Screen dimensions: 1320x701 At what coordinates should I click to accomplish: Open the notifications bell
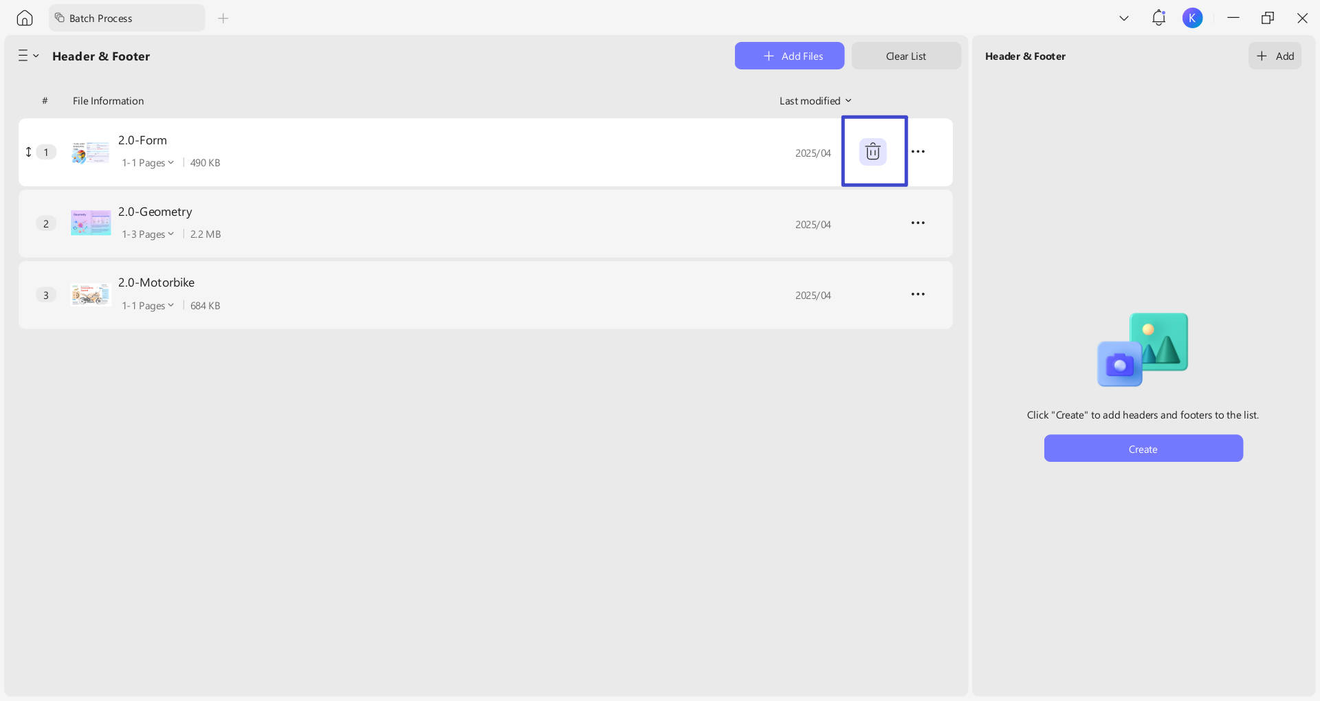[1158, 18]
